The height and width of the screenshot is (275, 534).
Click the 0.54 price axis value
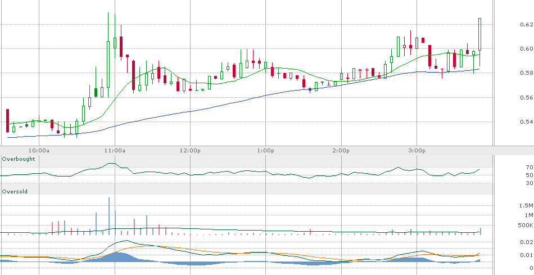pos(527,121)
